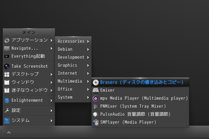Click the up arrow icon on the bottom shelf
The image size is (209, 139).
(x=9, y=132)
